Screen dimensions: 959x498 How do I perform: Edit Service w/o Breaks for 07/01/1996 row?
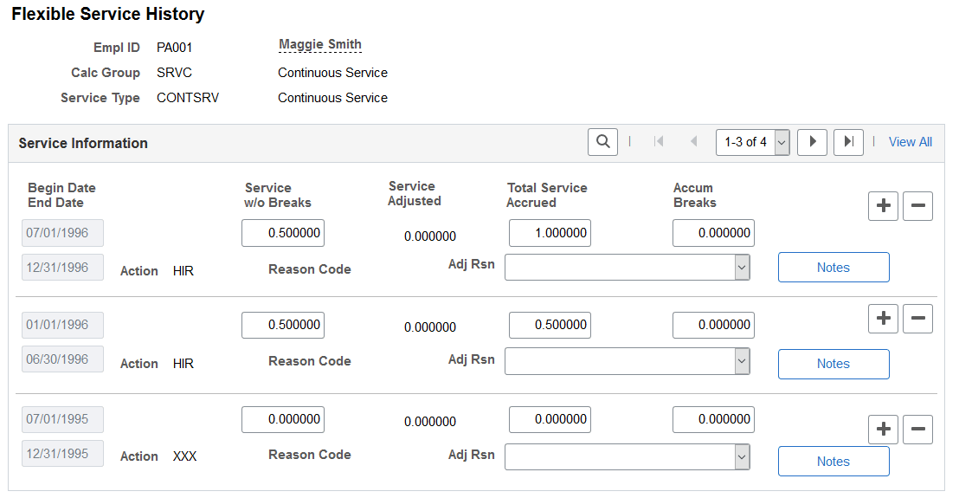(282, 233)
